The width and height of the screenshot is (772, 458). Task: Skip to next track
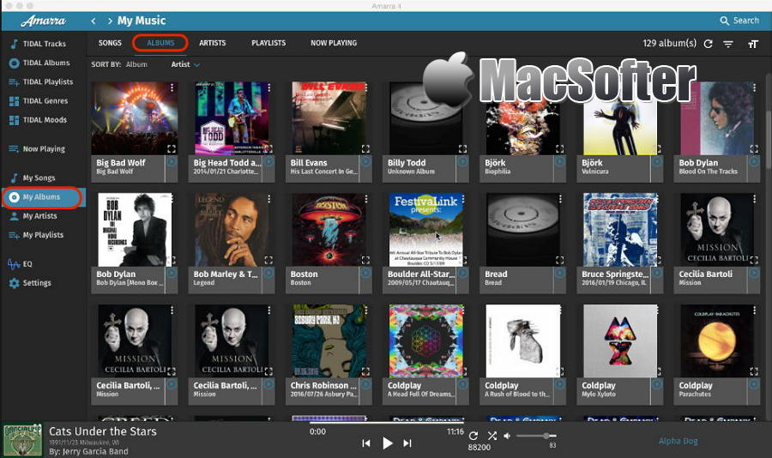tap(407, 443)
